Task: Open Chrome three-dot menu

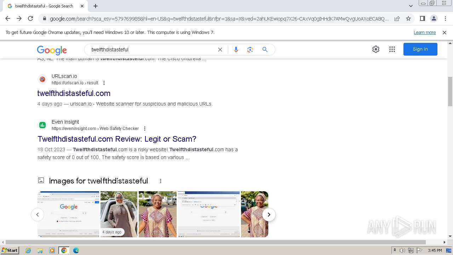Action: [445, 18]
